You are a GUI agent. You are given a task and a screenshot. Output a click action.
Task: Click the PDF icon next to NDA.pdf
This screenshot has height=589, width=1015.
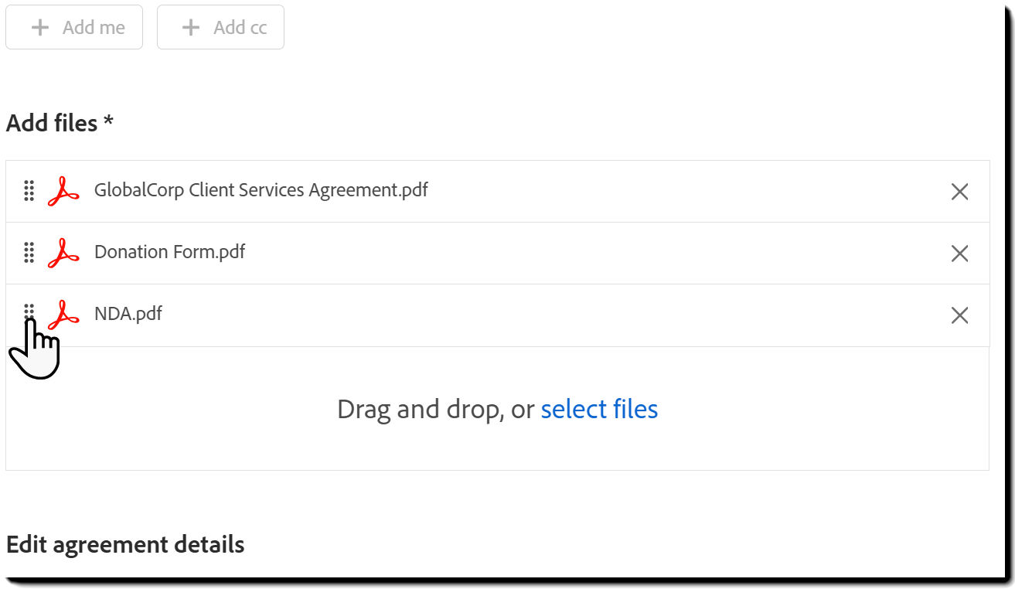pos(64,315)
